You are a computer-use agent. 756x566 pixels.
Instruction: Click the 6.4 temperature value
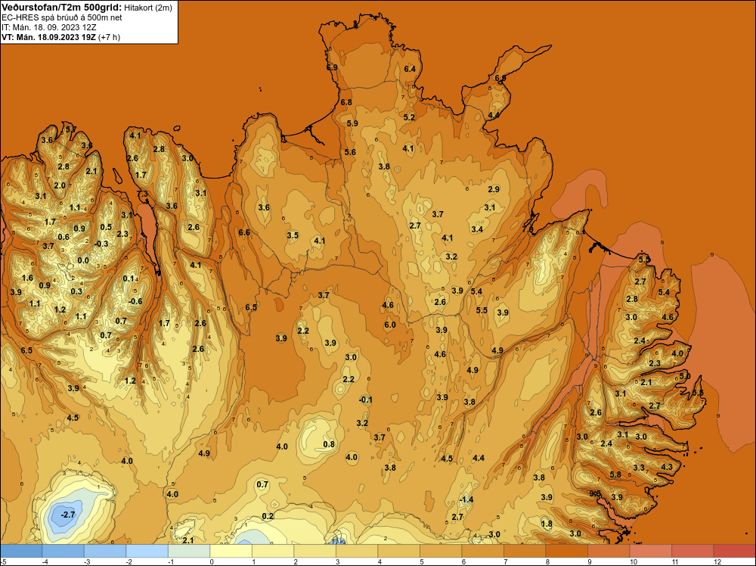click(x=410, y=69)
